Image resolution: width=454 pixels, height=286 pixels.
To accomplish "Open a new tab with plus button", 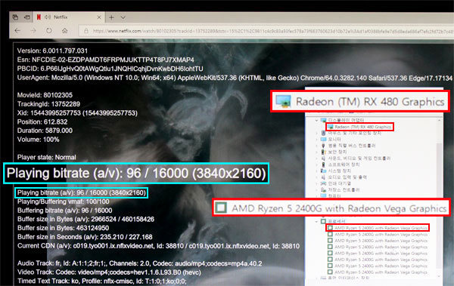I will (x=111, y=17).
